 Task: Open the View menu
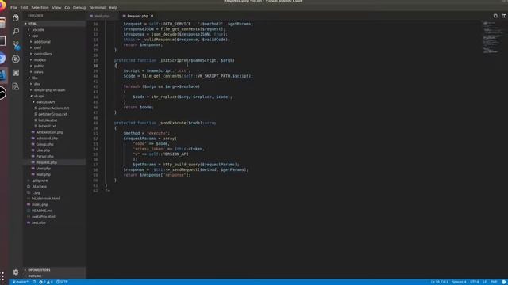[x=56, y=8]
